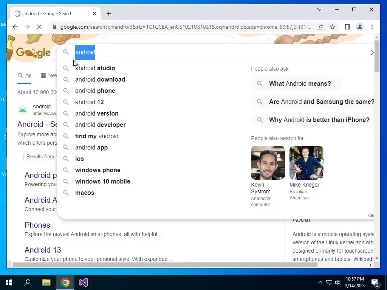Open the Android 13 sitelink
This screenshot has width=387, height=290.
click(x=43, y=250)
